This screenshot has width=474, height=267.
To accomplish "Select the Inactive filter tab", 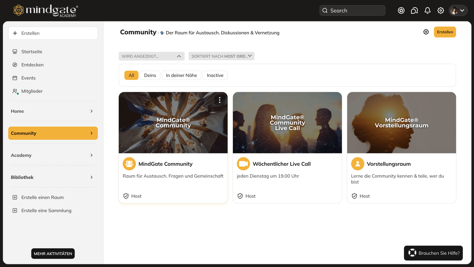I will click(x=215, y=75).
